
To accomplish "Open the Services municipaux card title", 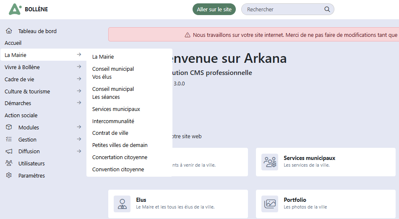I will (310, 158).
